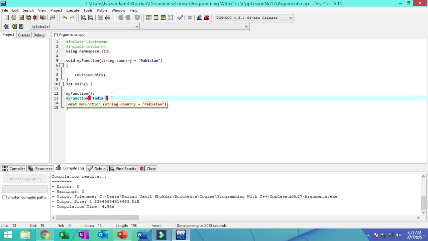Collapse code fold at line 6
The height and width of the screenshot is (241, 428).
coord(62,65)
